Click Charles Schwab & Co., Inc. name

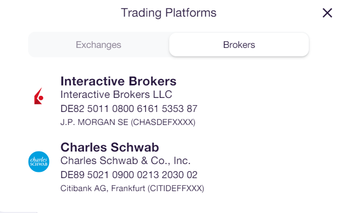[x=126, y=160]
